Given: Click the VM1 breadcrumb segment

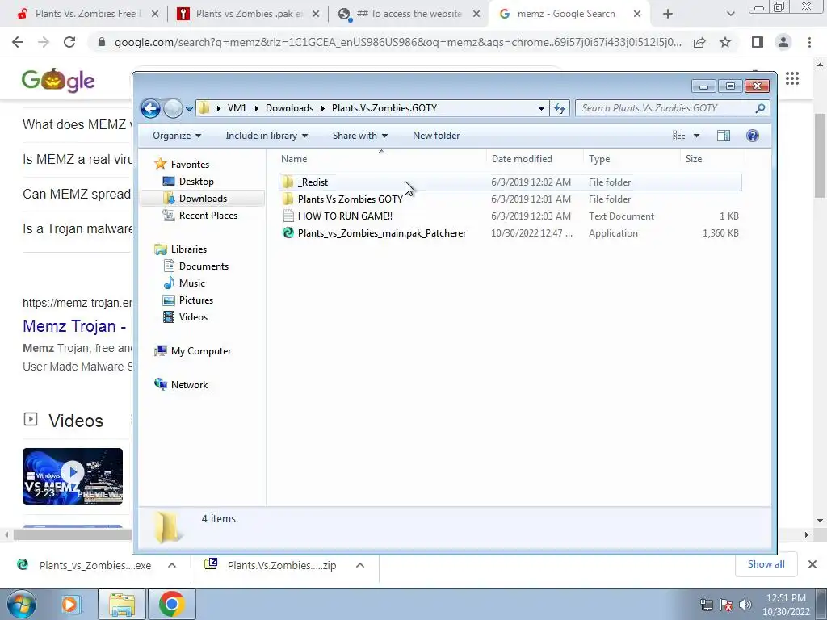Looking at the screenshot, I should point(237,108).
